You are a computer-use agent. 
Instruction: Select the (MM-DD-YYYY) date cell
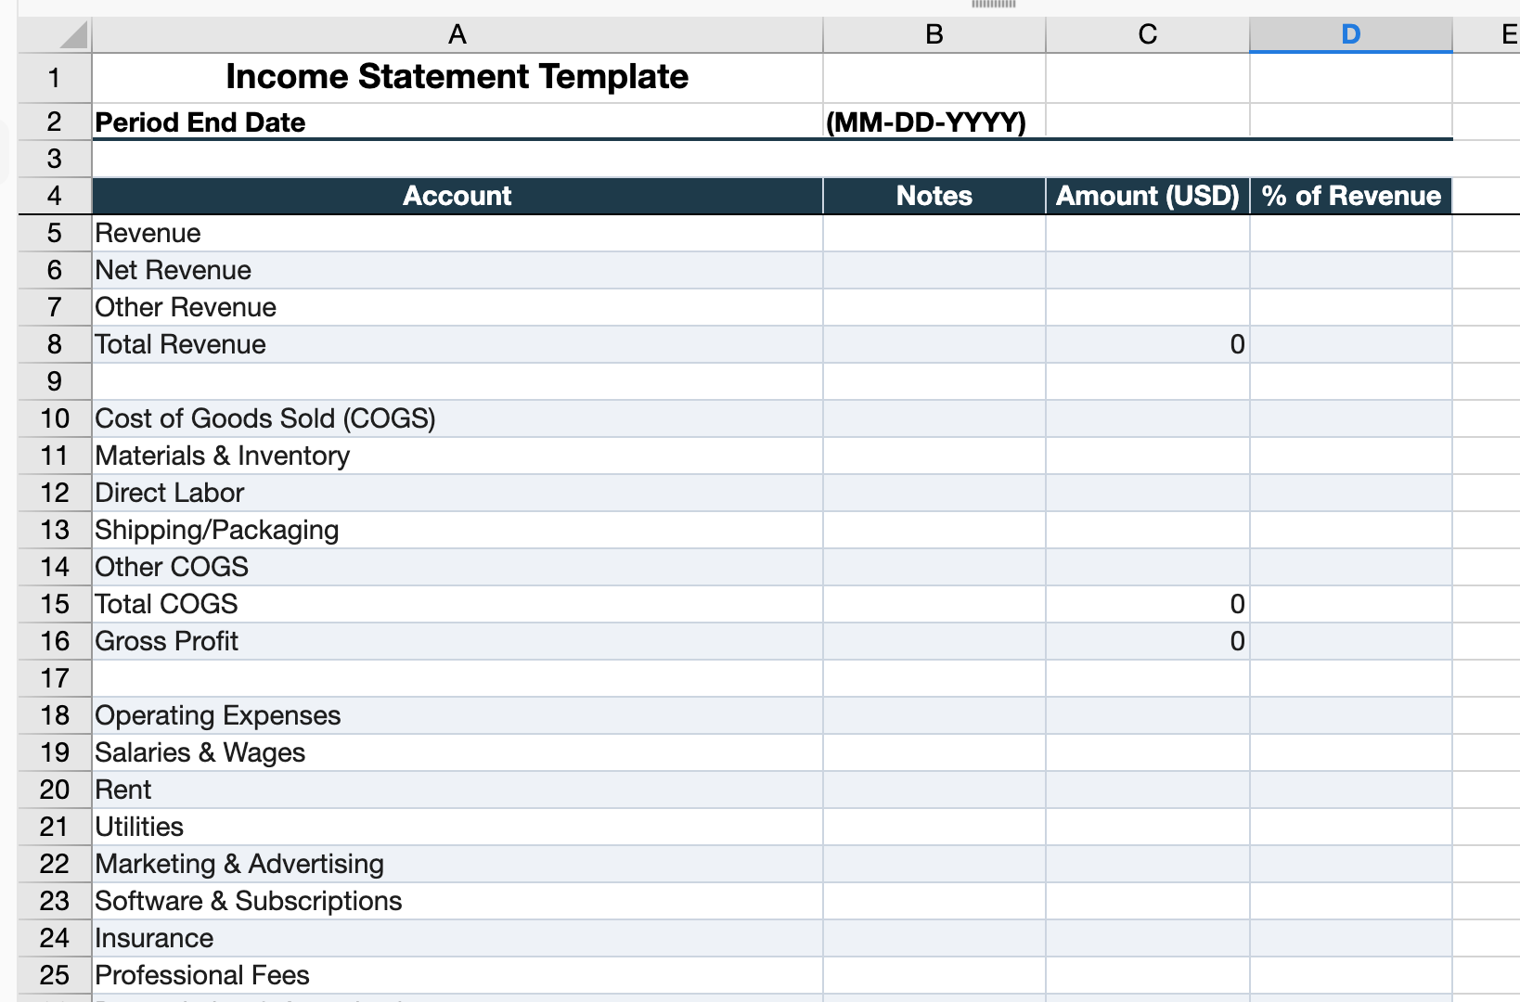coord(934,122)
